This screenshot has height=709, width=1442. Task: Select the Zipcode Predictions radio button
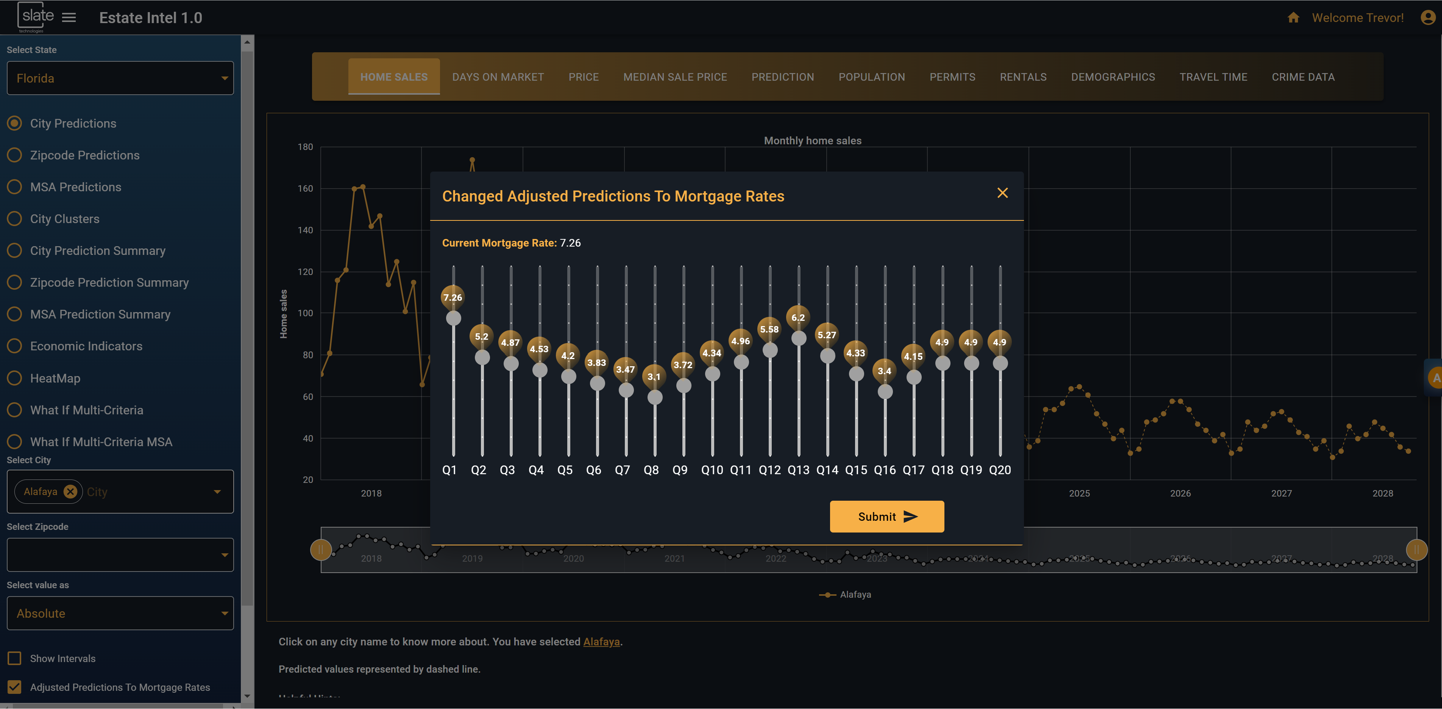tap(14, 155)
